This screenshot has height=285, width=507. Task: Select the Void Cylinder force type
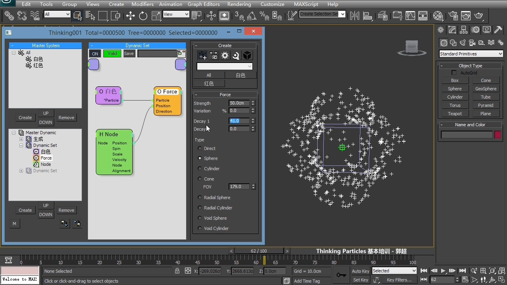pos(200,228)
